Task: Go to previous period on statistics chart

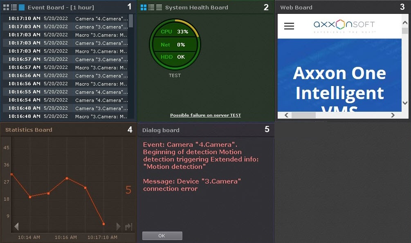Action: tap(16, 226)
